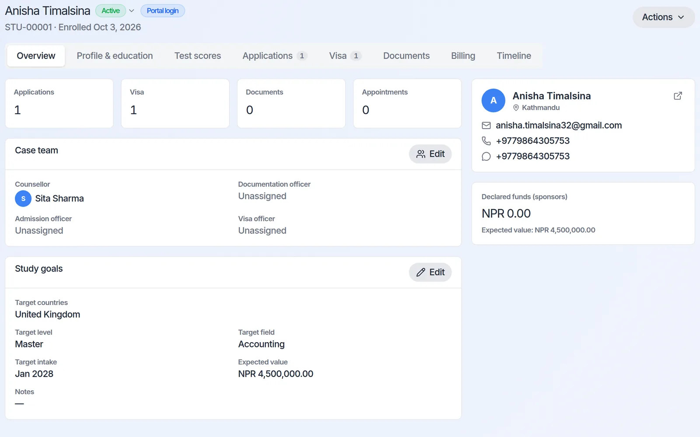This screenshot has width=700, height=437.
Task: Go to the Billing tab
Action: 463,56
